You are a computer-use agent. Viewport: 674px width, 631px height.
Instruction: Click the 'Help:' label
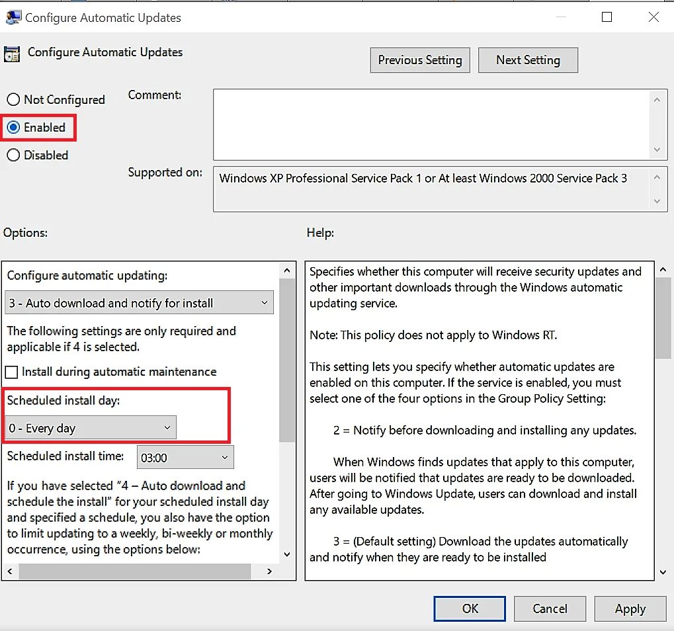320,233
